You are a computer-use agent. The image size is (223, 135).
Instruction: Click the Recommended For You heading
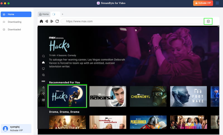[x=64, y=82]
